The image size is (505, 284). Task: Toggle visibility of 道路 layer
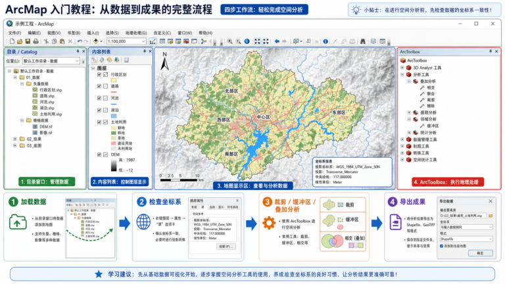click(99, 86)
